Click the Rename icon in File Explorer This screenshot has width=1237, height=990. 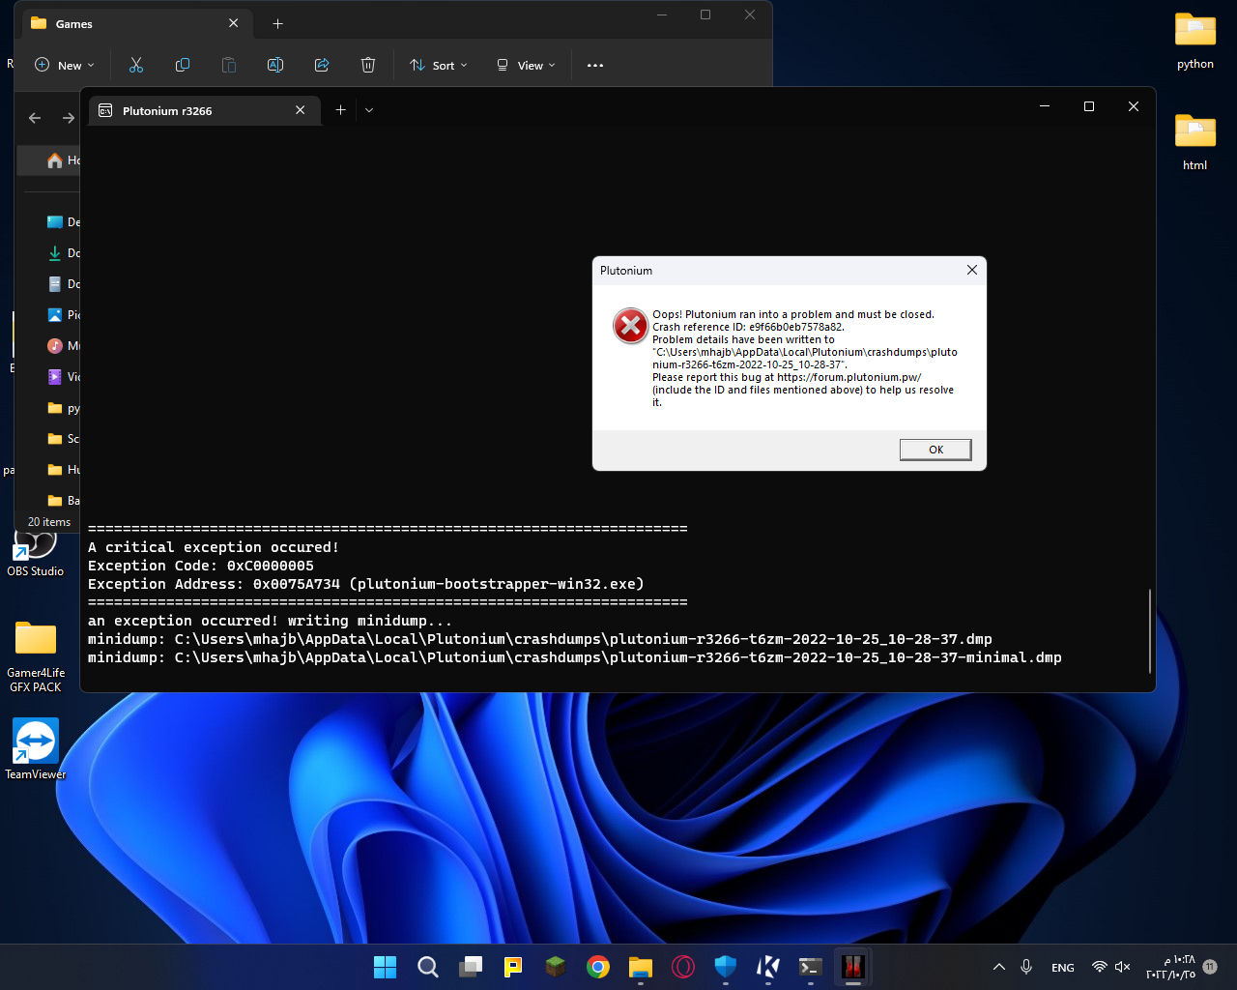click(x=275, y=65)
